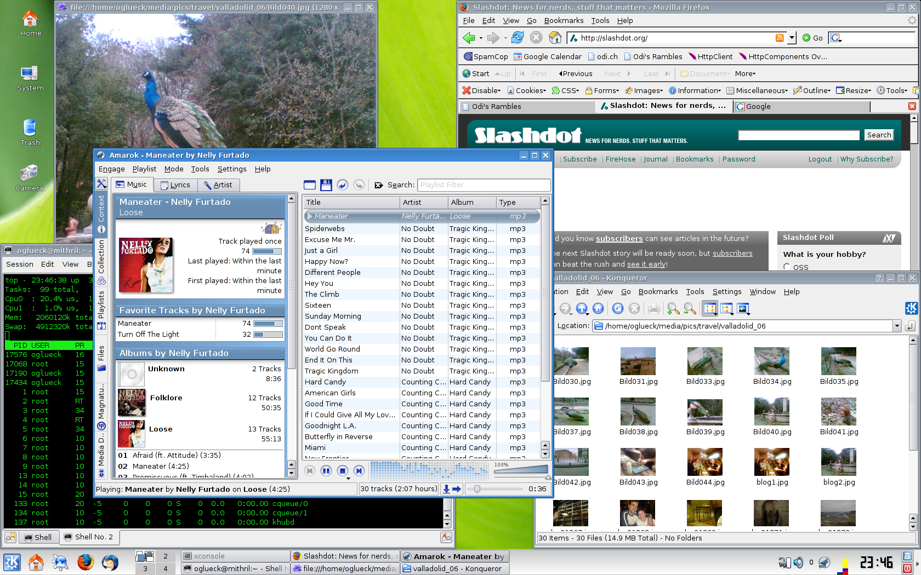Viewport: 921px width, 575px height.
Task: Click the Firefox Go button
Action: (812, 38)
